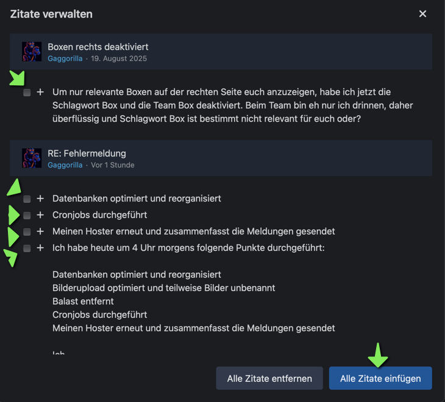
Task: Check the box for 'Um nur relevante Boxen' quote
Action: pos(27,93)
